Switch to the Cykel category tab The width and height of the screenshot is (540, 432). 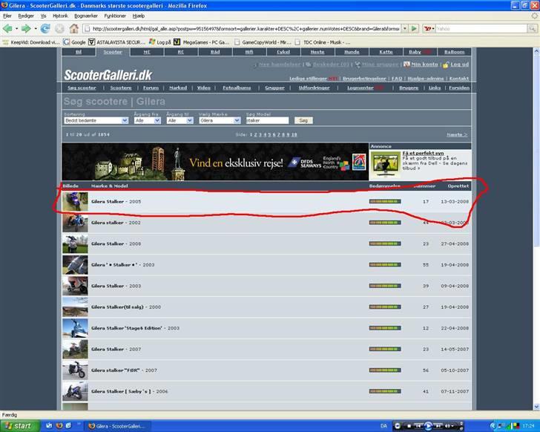283,52
